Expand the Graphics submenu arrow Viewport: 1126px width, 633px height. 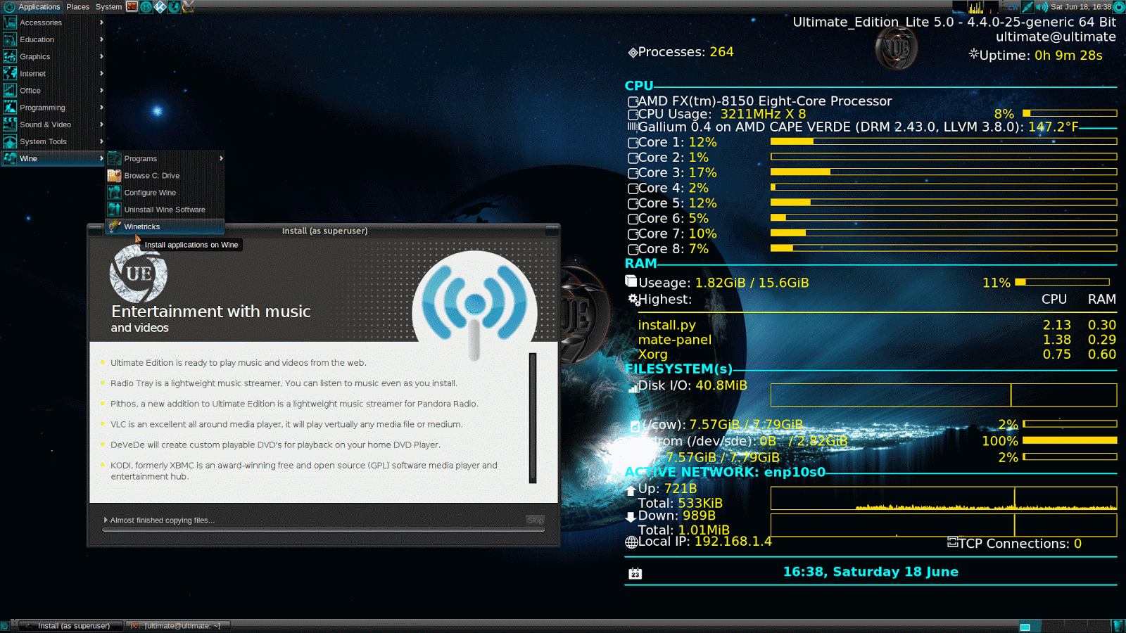click(101, 56)
